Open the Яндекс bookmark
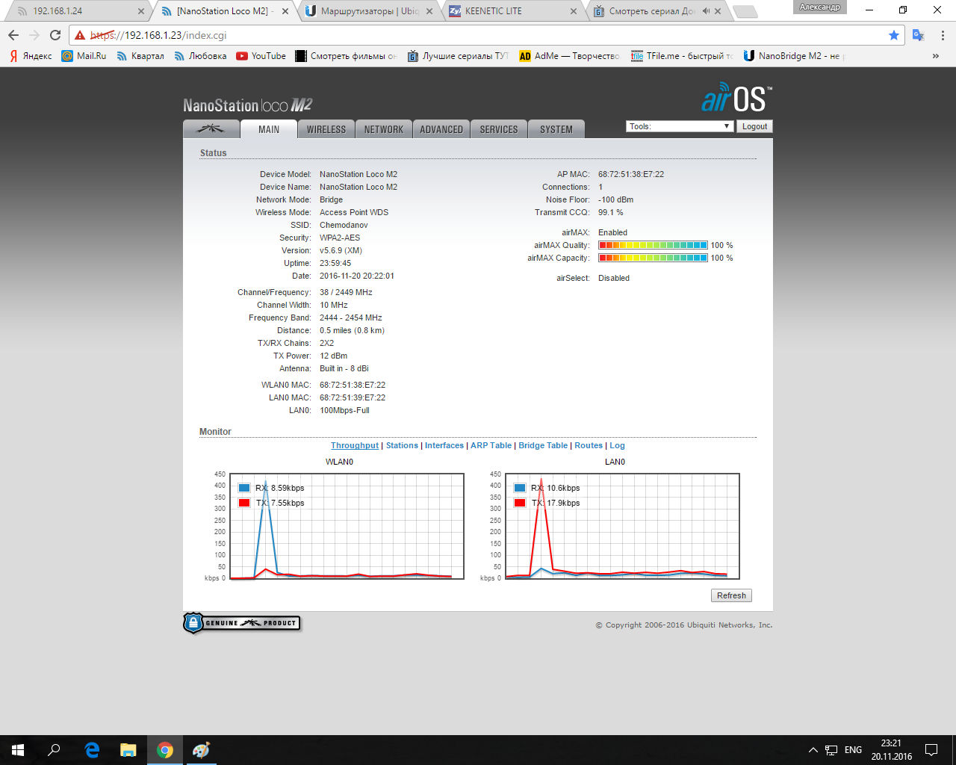The image size is (956, 765). (x=31, y=56)
